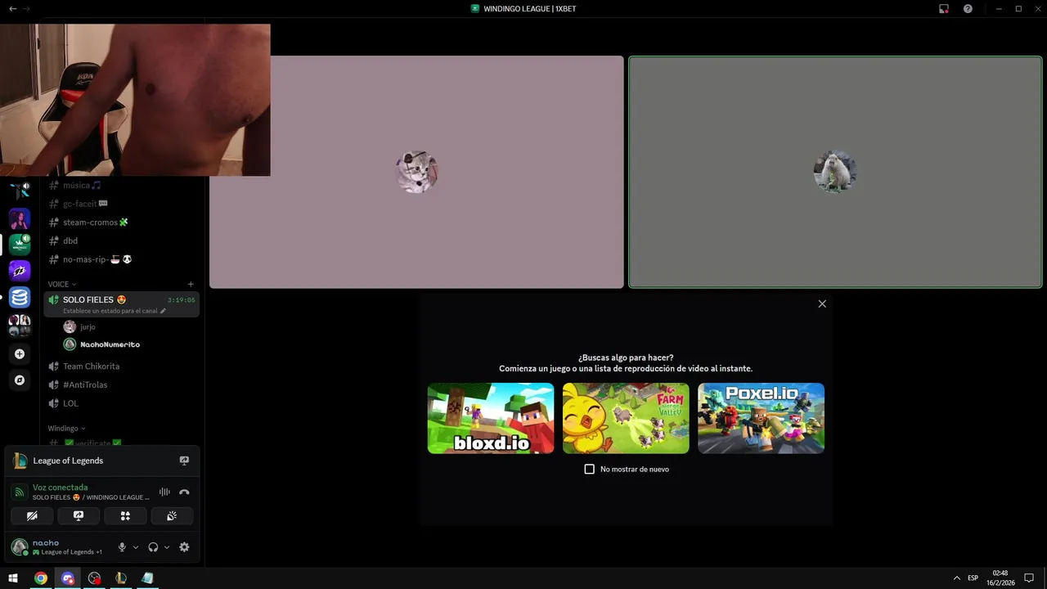Turn on camera in voice panel
1047x589 pixels.
coord(32,516)
